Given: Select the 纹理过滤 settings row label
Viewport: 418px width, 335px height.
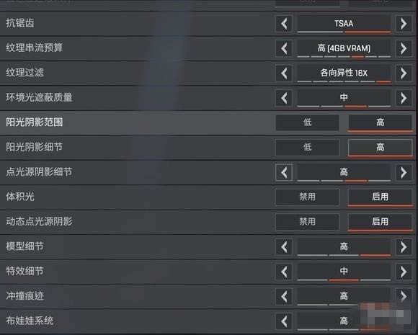Looking at the screenshot, I should pyautogui.click(x=25, y=73).
